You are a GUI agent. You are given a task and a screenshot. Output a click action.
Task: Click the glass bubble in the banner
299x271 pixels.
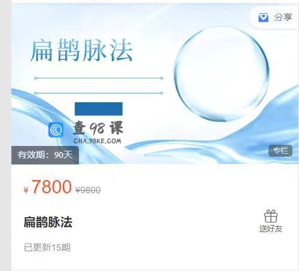(x=222, y=74)
